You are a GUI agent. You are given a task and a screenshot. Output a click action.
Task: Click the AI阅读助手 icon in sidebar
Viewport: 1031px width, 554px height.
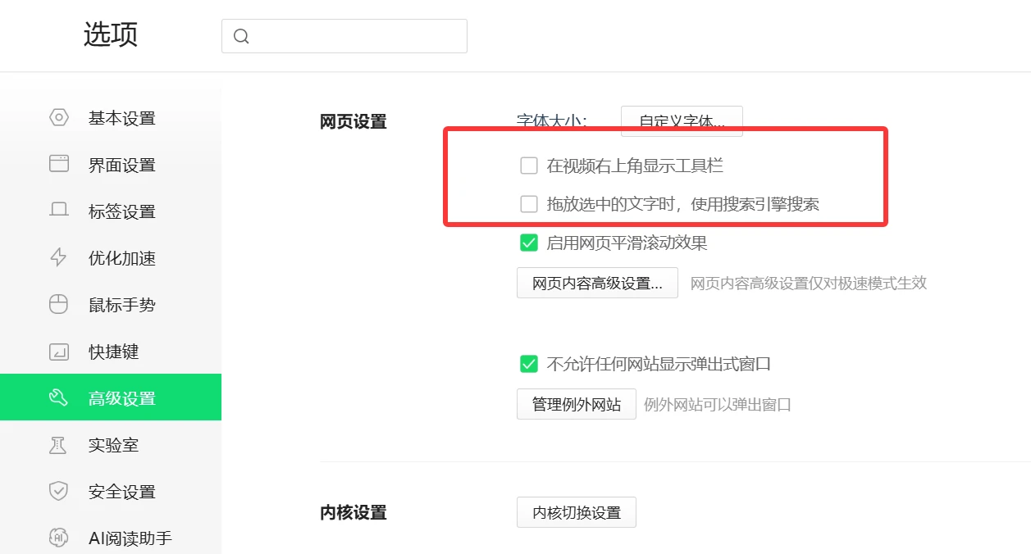(x=59, y=538)
